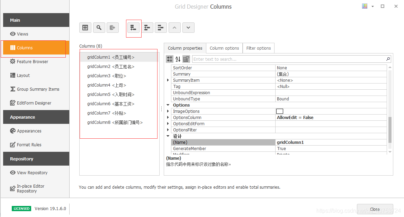Screen dimensions: 404x217
Task: Click the Appearance section header
Action: click(36, 117)
